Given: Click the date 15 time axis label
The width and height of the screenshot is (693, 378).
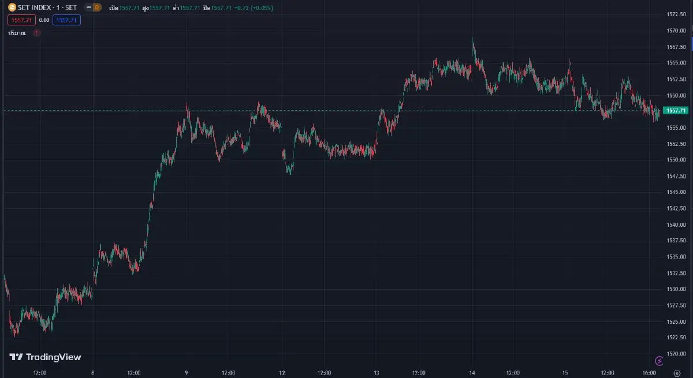Looking at the screenshot, I should click(565, 373).
